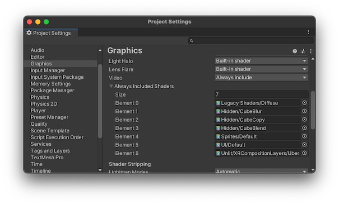
Task: Click the search magnifier icon
Action: pyautogui.click(x=191, y=41)
